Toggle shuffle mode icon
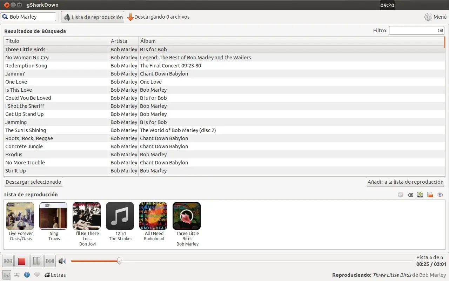The height and width of the screenshot is (281, 449). 16,275
